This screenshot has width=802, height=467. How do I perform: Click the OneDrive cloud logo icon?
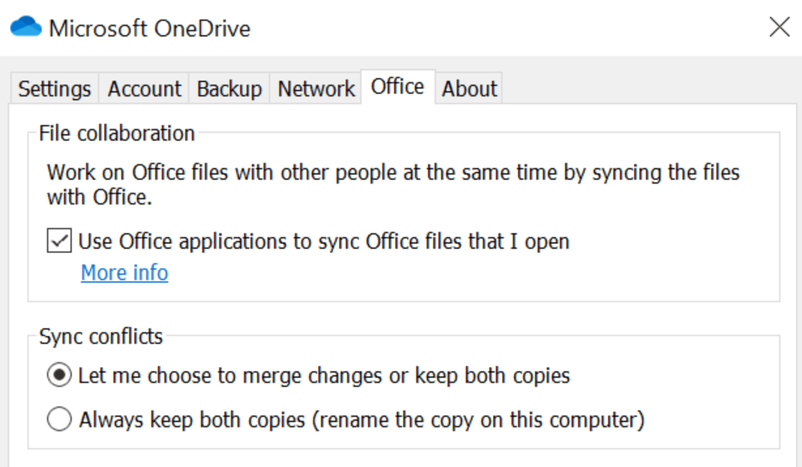(26, 27)
